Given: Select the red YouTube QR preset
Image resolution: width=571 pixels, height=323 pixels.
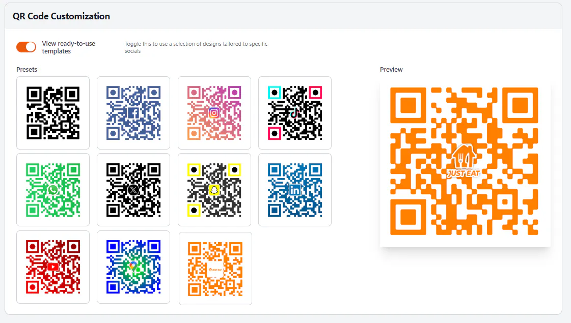Looking at the screenshot, I should pos(53,267).
